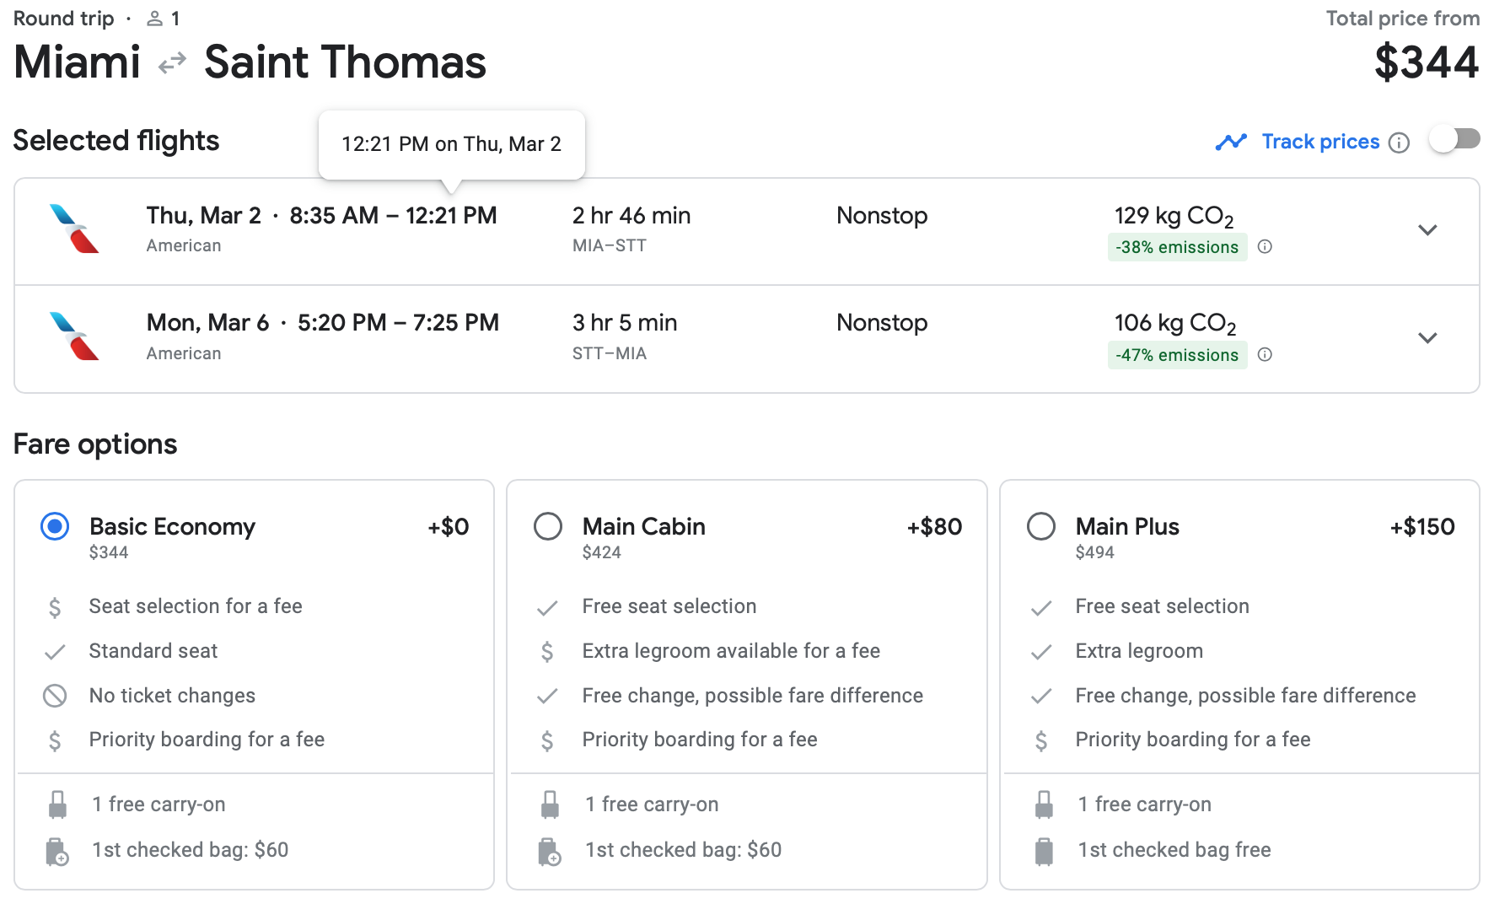Image resolution: width=1494 pixels, height=904 pixels.
Task: Select the Main Cabin fare radio button
Action: (548, 525)
